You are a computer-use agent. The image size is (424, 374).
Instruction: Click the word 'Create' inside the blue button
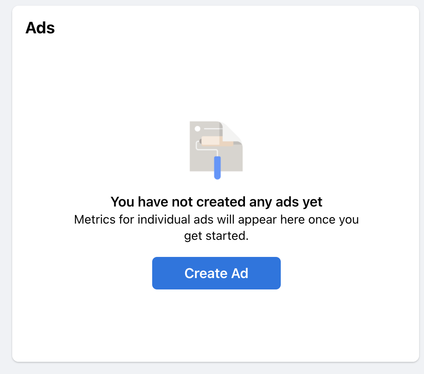206,273
